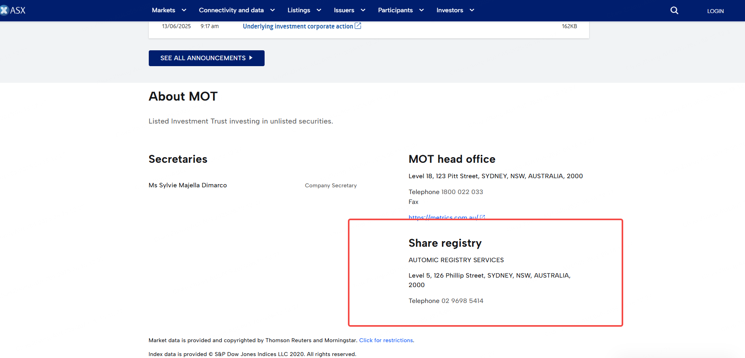Screen dimensions: 745x358
Task: Open the Investors menu
Action: [450, 10]
